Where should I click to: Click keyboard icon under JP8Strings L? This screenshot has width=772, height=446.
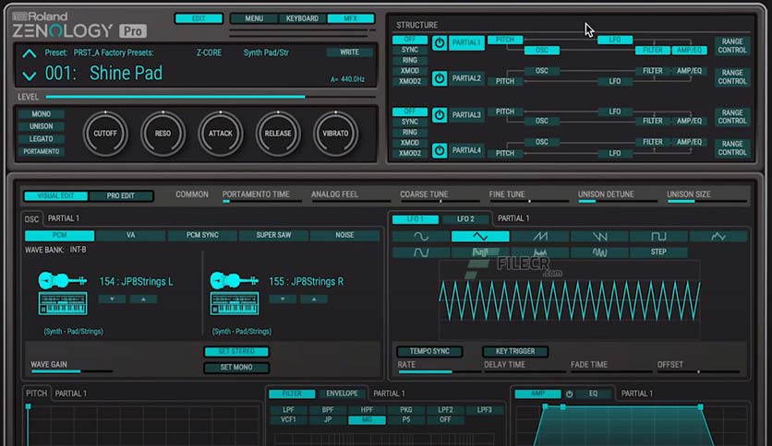[x=63, y=303]
